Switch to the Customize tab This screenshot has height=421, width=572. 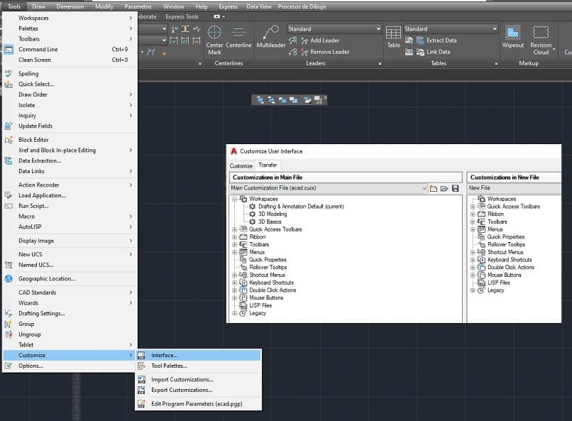tap(241, 165)
